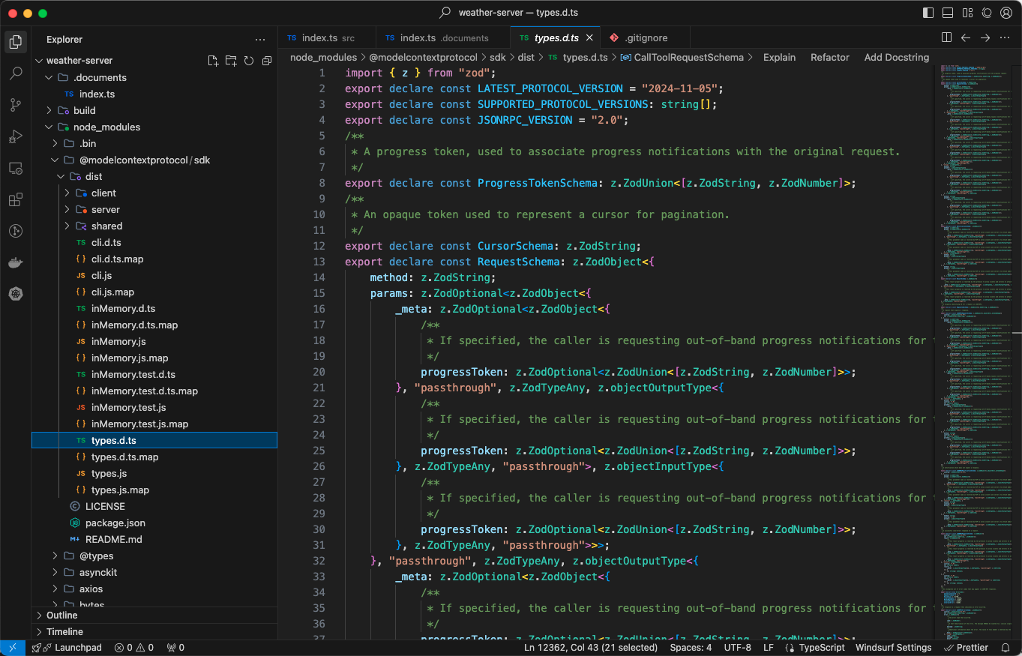The image size is (1022, 656).
Task: Refresh the Explorer file tree
Action: (x=249, y=61)
